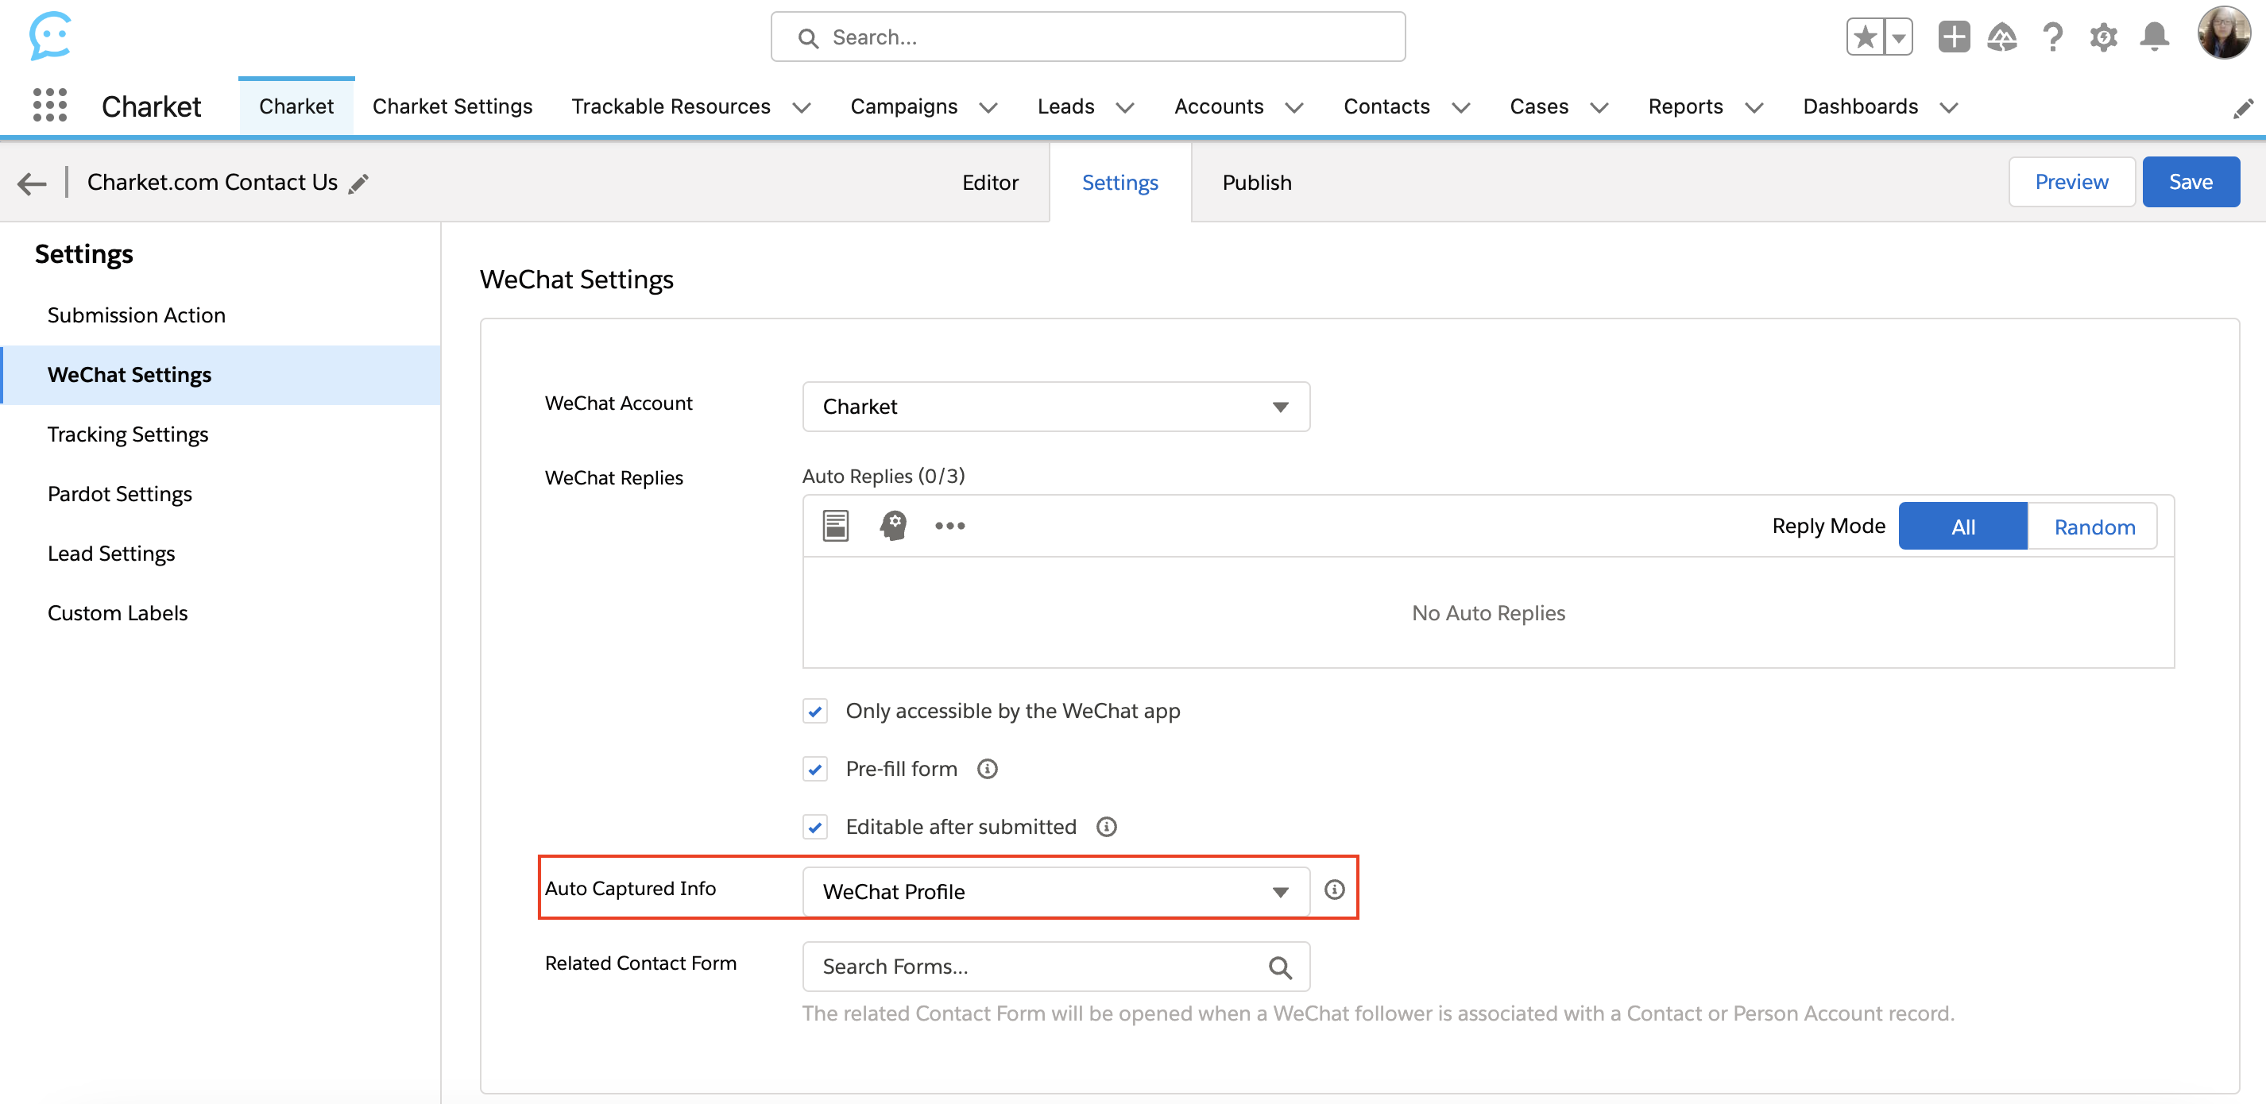Open the Help question mark icon

(2053, 37)
